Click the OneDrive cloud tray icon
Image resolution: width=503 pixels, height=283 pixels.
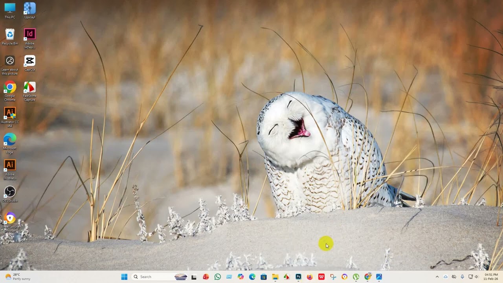click(446, 277)
